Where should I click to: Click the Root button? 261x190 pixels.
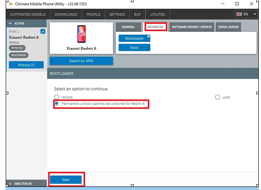(x=134, y=47)
